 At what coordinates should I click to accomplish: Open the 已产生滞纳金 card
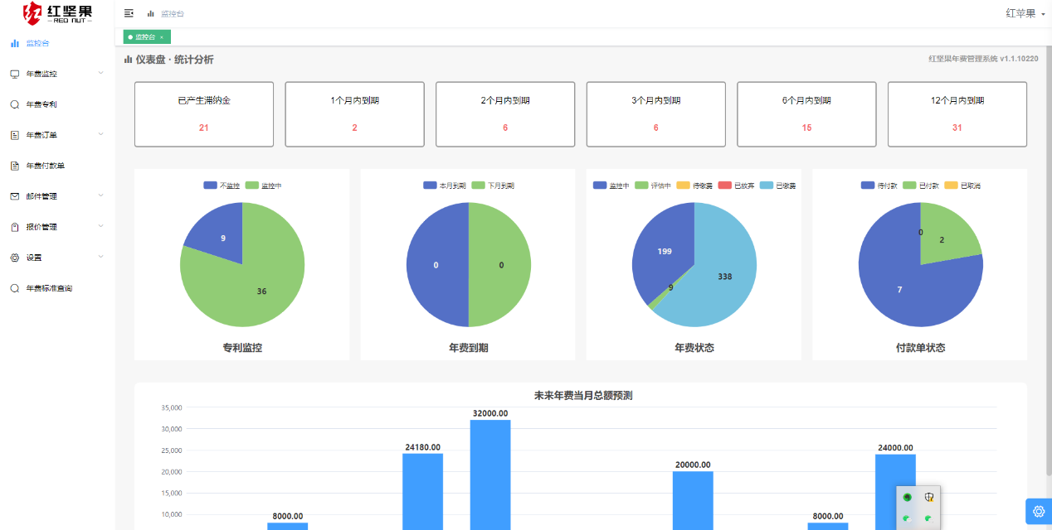(x=204, y=114)
